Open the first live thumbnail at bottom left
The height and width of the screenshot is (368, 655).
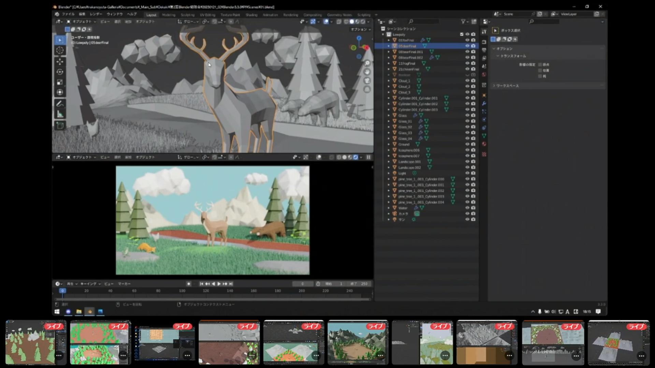click(36, 342)
